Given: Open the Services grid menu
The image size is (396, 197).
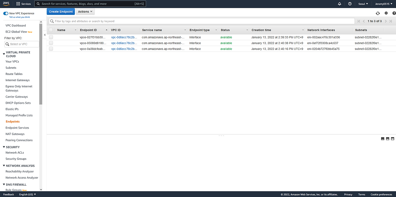Looking at the screenshot, I should 24,4.
